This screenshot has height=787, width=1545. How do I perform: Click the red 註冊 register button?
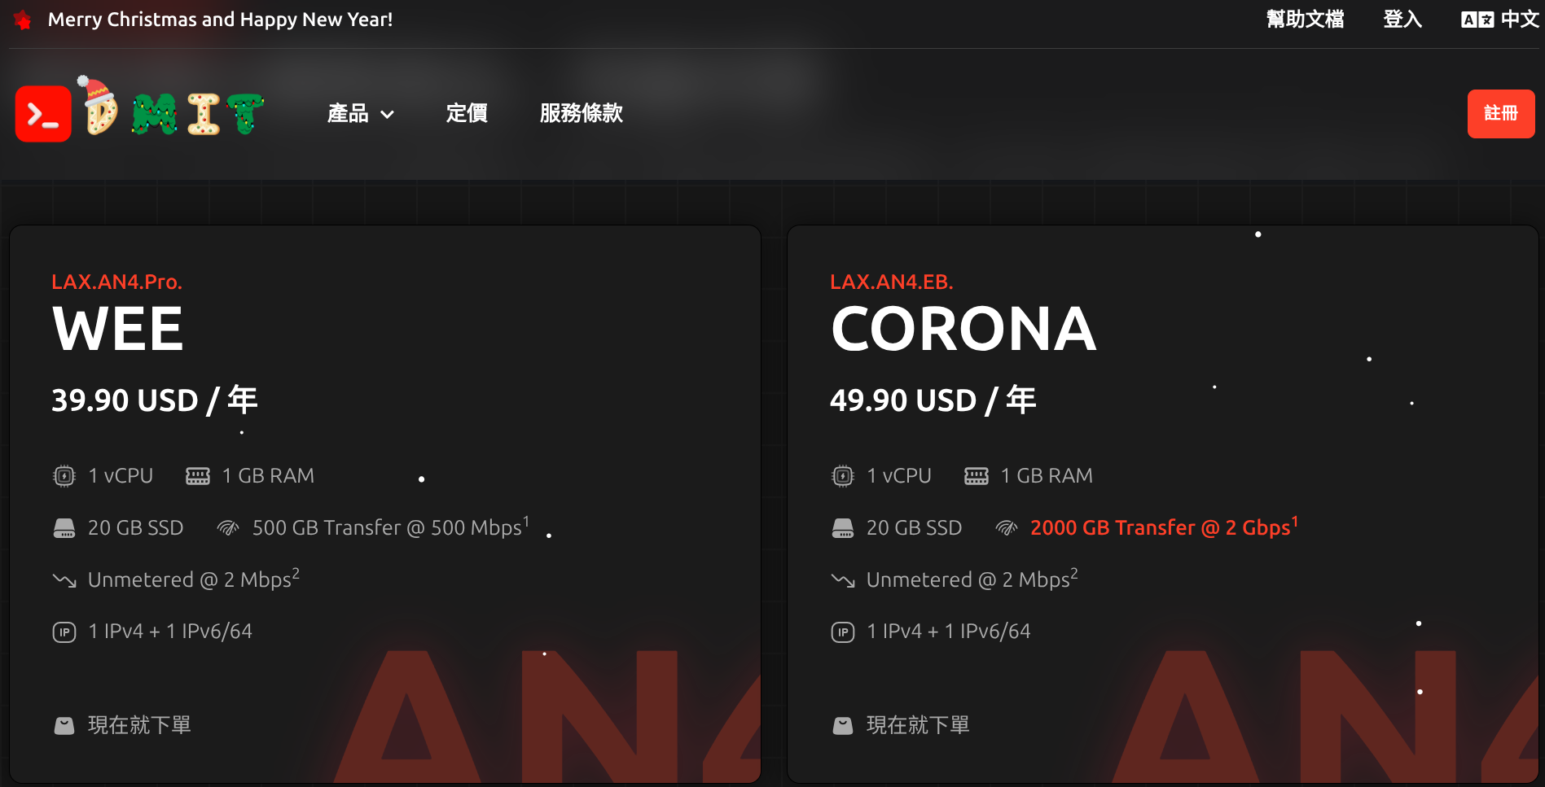point(1501,114)
